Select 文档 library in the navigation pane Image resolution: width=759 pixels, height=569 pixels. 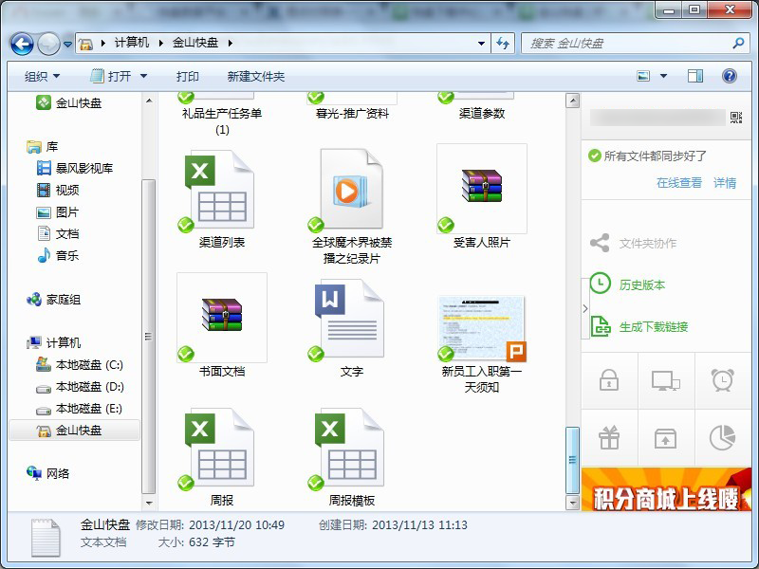click(58, 233)
